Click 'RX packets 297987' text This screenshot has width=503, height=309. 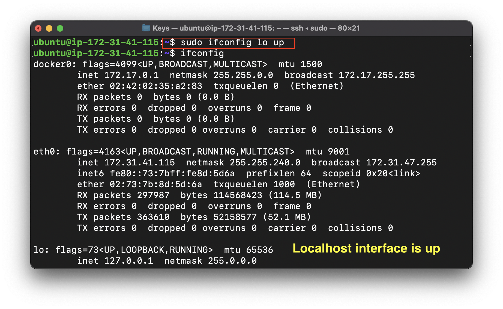[x=123, y=195]
